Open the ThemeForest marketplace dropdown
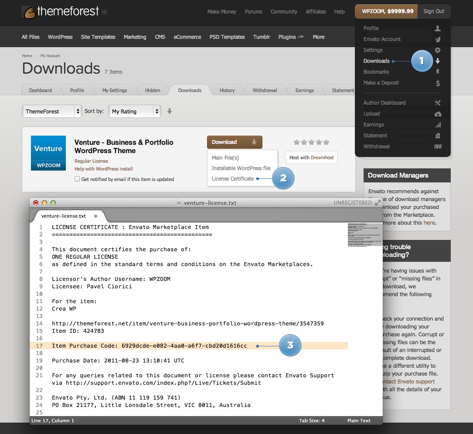 (x=52, y=111)
